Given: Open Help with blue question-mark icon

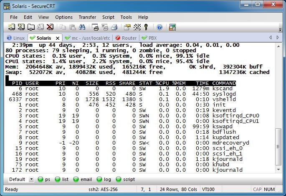Looking at the screenshot, I should coord(159,28).
